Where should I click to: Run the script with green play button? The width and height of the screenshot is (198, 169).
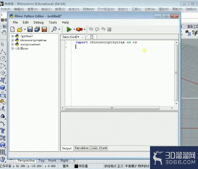coord(69,30)
